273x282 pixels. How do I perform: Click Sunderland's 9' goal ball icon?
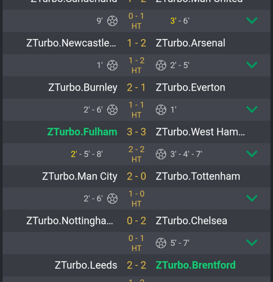(x=112, y=21)
